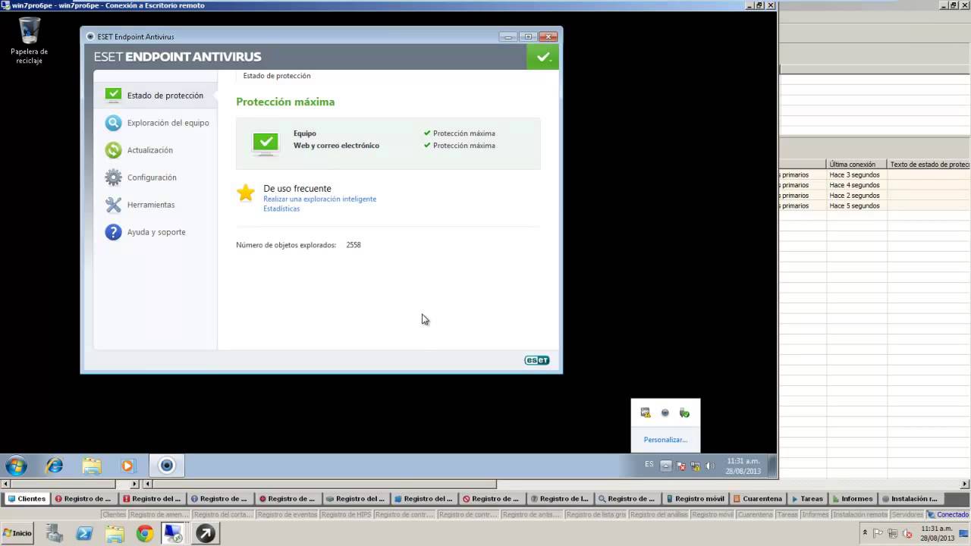Open Estado de protección in ESET sidebar
Viewport: 971px width, 546px height.
pos(155,96)
